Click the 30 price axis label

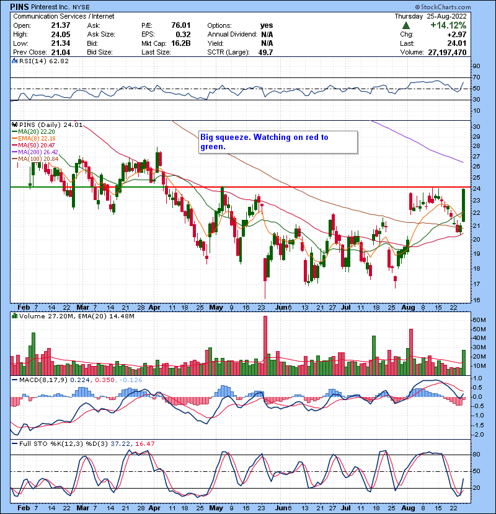coord(476,126)
